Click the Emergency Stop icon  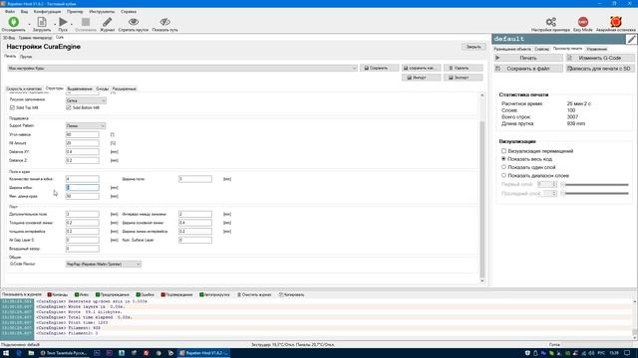coord(616,22)
